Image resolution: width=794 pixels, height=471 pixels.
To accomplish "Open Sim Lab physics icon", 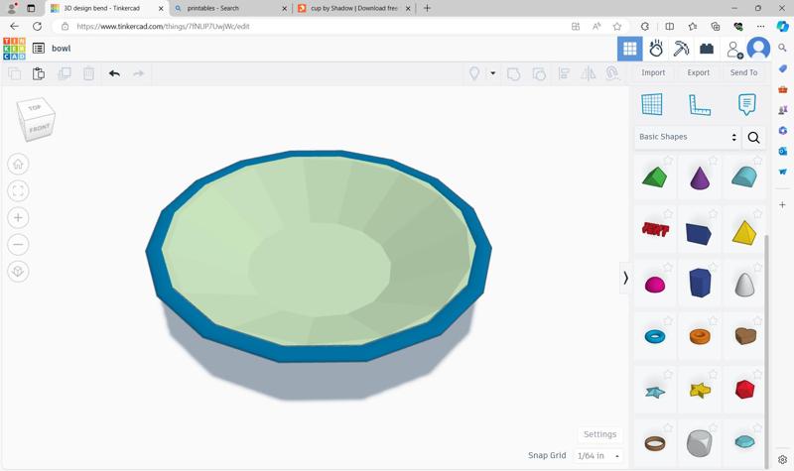I will coord(656,49).
